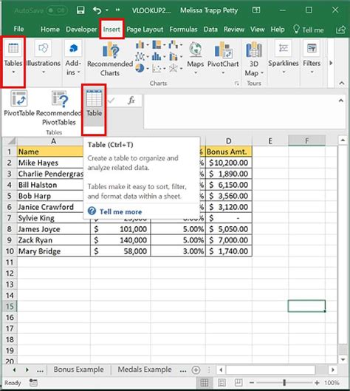
Task: Insert a waterfall or stock chart
Action: tap(176, 45)
